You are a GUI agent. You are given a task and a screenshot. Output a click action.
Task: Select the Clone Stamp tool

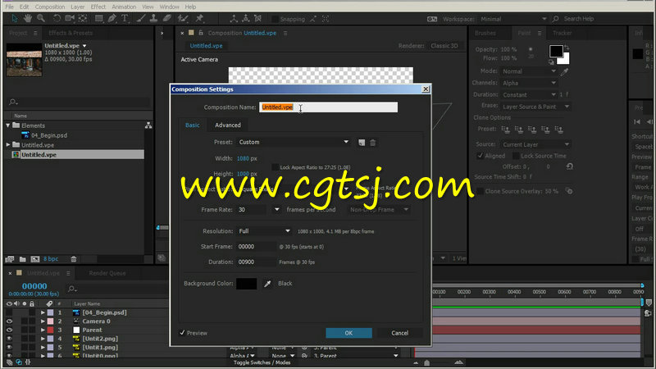pyautogui.click(x=153, y=18)
